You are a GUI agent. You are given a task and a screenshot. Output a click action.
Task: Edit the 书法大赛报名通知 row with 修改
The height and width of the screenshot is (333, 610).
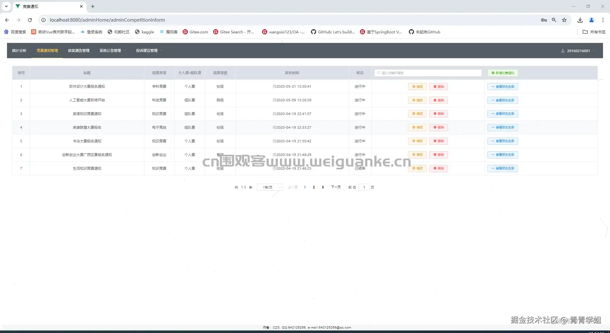[x=417, y=141]
